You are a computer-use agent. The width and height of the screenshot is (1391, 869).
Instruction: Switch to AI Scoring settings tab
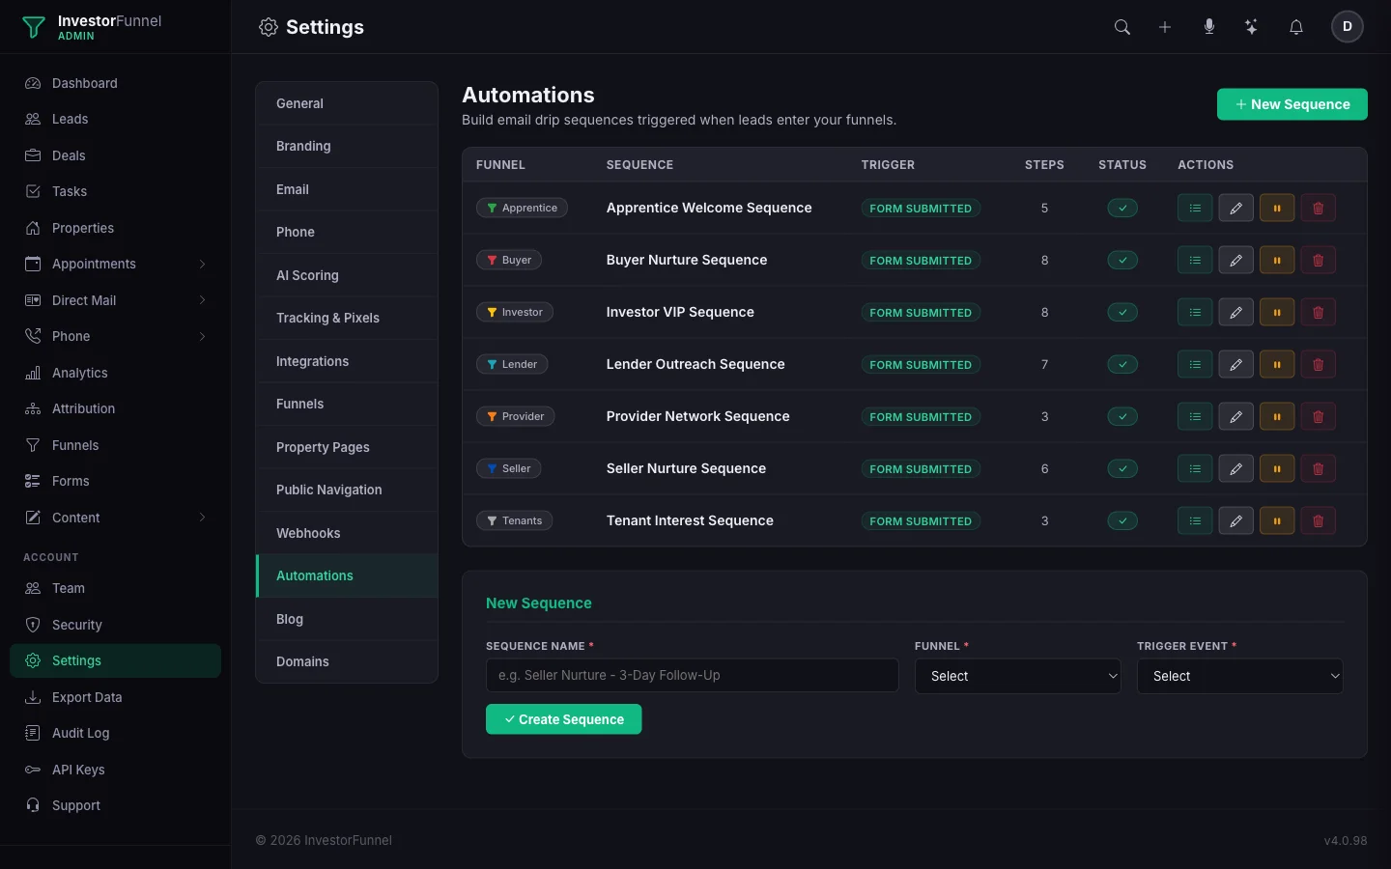pyautogui.click(x=347, y=275)
